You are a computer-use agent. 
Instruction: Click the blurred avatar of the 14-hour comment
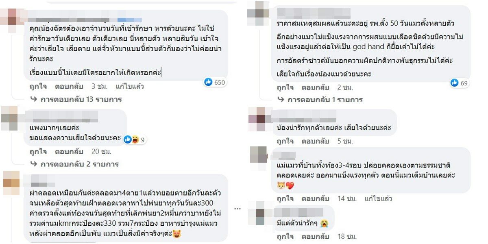point(258,155)
